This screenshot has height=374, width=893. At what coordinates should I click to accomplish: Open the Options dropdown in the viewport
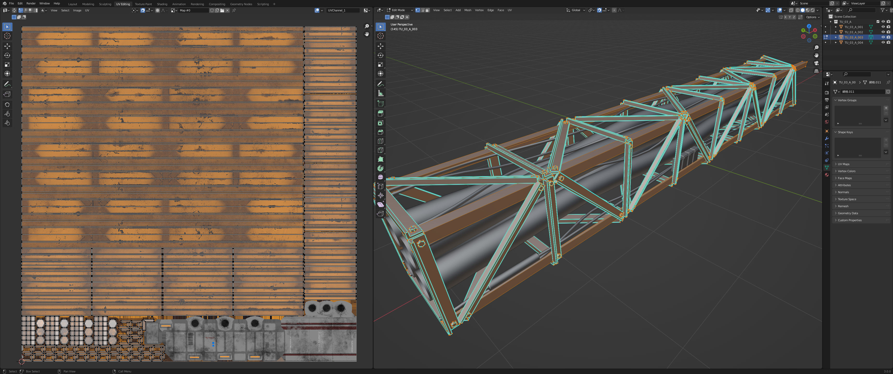click(813, 17)
